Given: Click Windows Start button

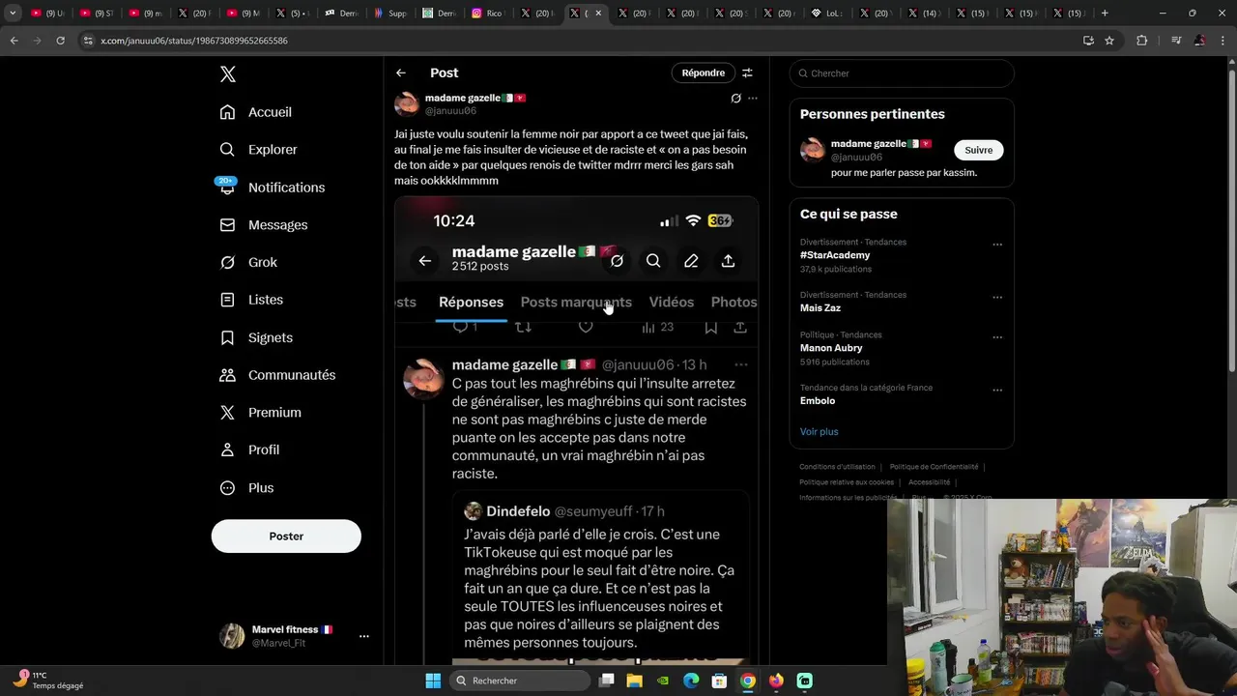Looking at the screenshot, I should pyautogui.click(x=433, y=681).
